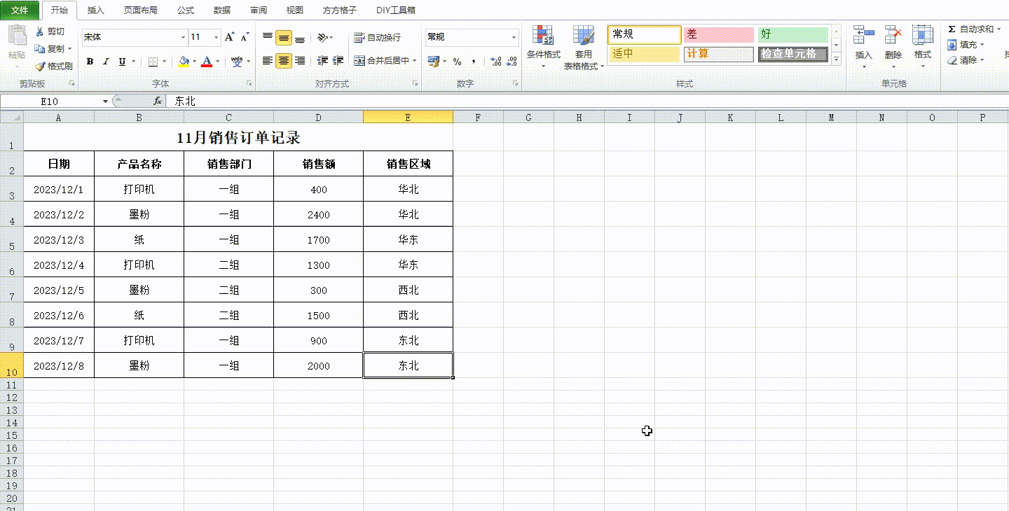Toggle the highlighted Center alignment button
Image resolution: width=1009 pixels, height=511 pixels.
click(x=283, y=61)
